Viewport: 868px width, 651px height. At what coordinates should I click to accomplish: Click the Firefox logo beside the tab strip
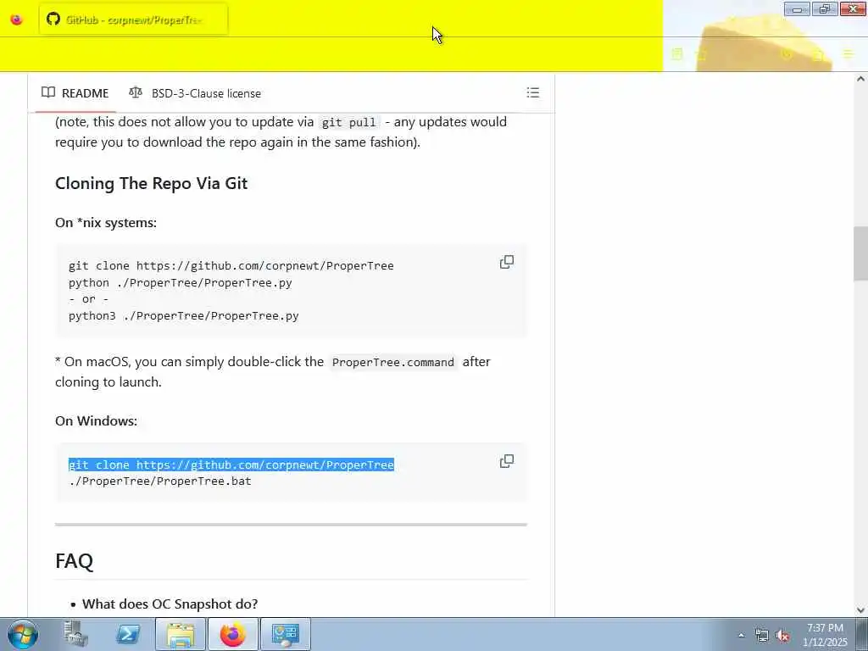coord(17,20)
